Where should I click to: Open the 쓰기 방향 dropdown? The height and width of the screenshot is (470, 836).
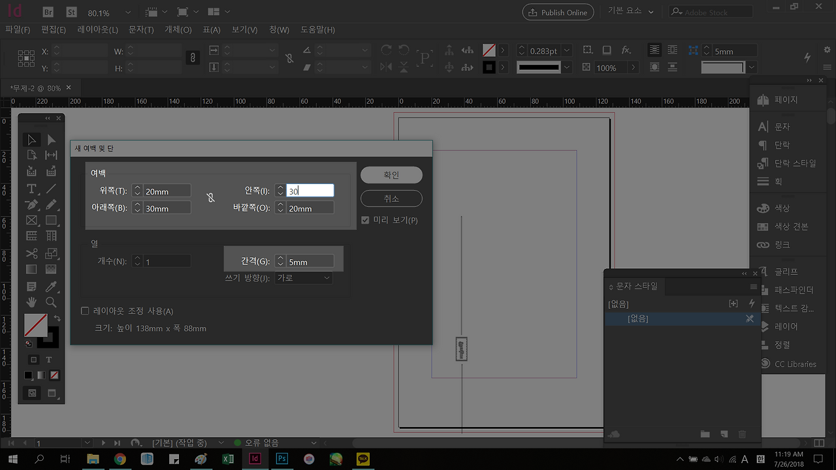click(304, 278)
